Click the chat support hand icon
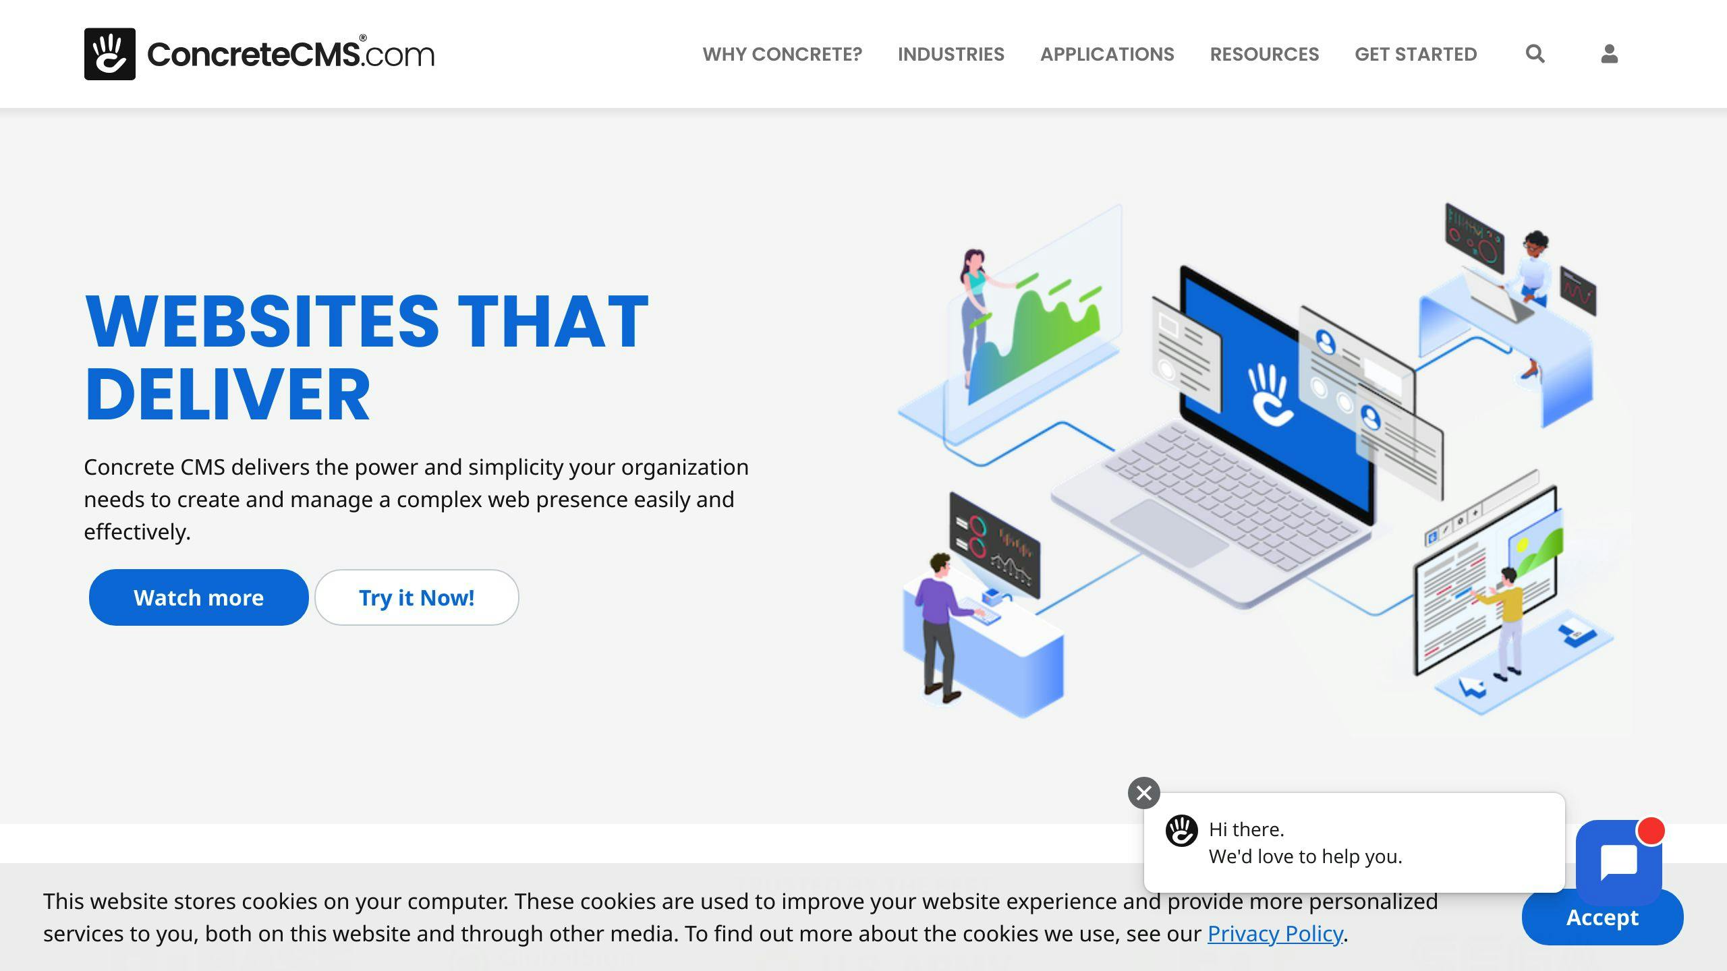 coord(1184,829)
